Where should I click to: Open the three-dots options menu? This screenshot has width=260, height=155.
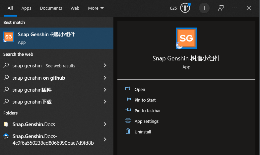tap(235, 8)
